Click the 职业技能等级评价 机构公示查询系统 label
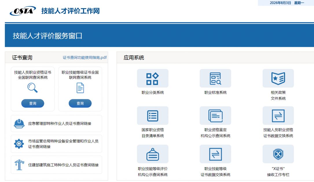 pyautogui.click(x=153, y=172)
